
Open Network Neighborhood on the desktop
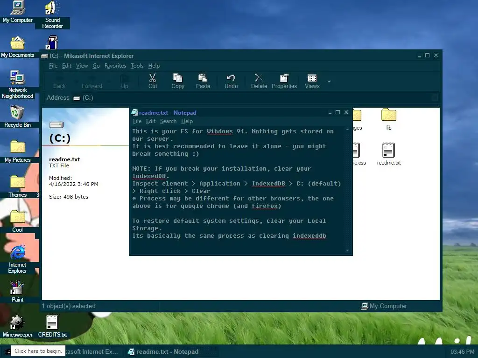(x=17, y=85)
